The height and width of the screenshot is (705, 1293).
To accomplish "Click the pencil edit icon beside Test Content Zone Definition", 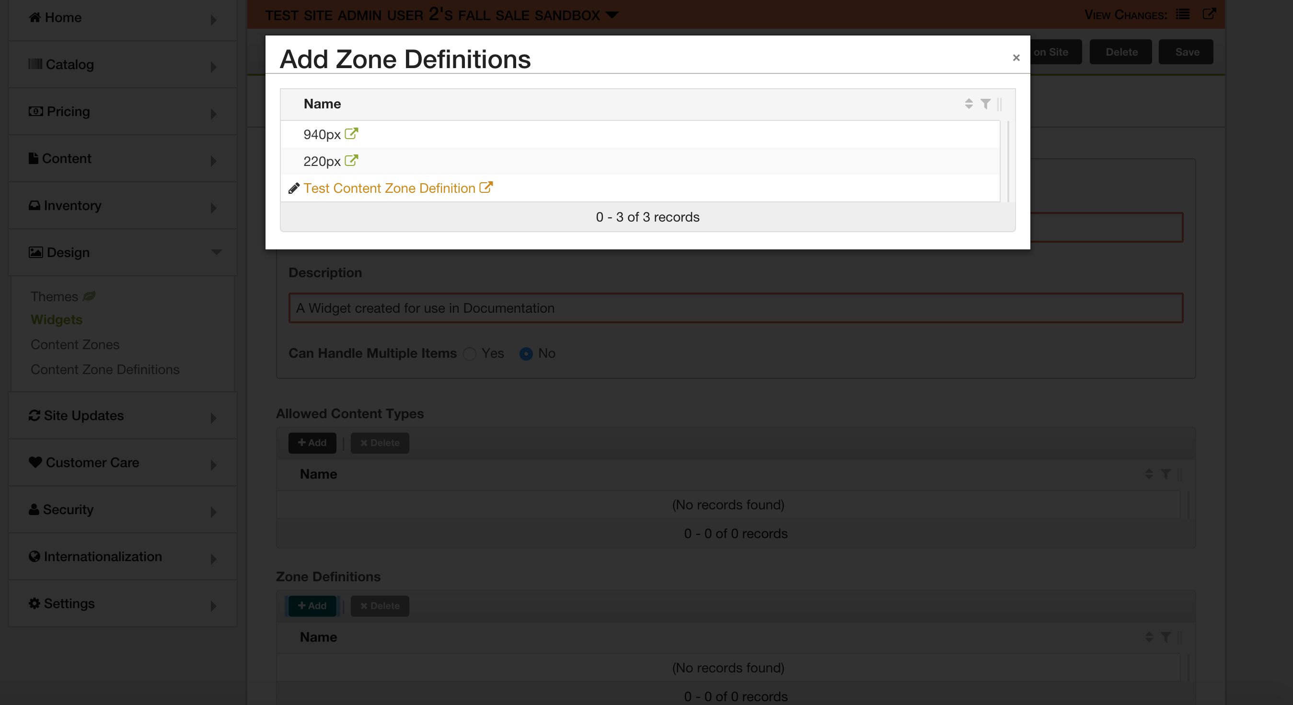I will [x=294, y=188].
